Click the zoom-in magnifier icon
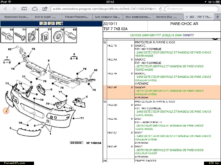 click(43, 23)
